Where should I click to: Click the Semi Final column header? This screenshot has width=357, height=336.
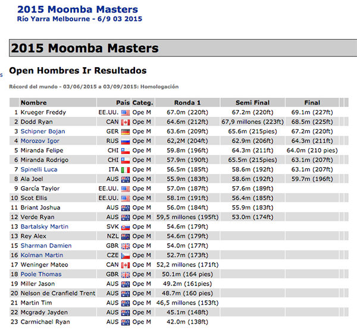click(x=252, y=102)
